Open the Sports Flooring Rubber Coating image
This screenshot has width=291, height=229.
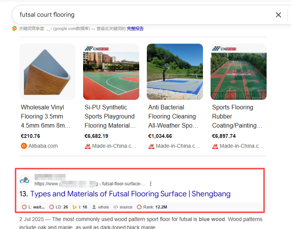tap(239, 72)
